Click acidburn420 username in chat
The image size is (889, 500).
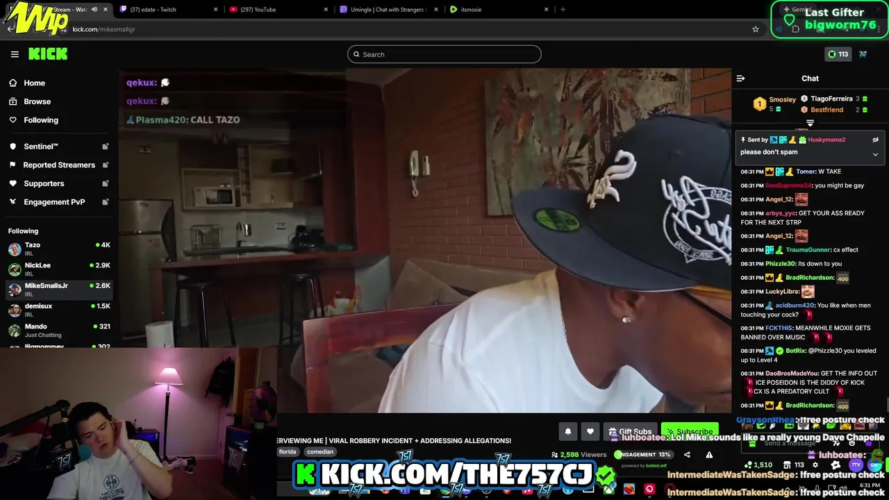click(795, 306)
